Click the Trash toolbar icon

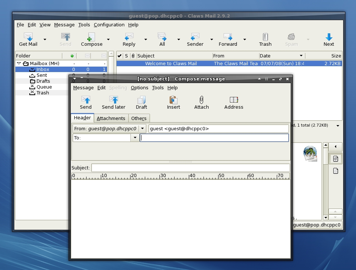tap(265, 37)
